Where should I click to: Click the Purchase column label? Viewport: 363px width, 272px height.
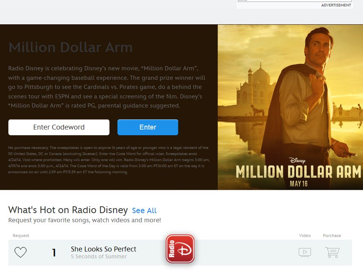pos(332,236)
